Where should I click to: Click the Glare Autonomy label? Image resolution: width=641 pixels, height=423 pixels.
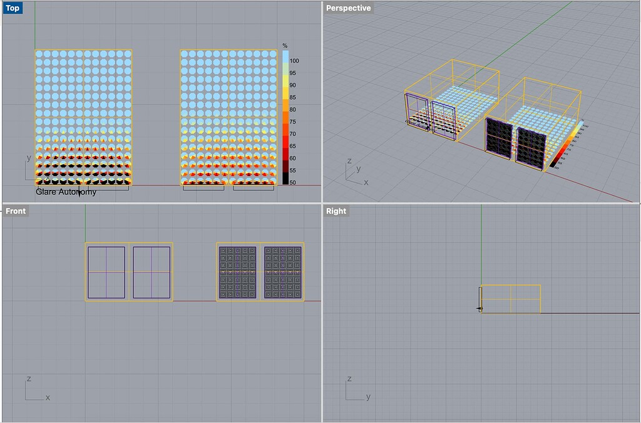coord(66,191)
